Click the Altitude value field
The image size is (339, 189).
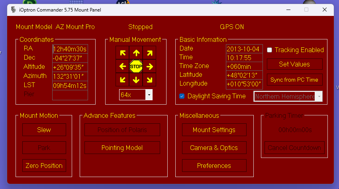[70, 67]
